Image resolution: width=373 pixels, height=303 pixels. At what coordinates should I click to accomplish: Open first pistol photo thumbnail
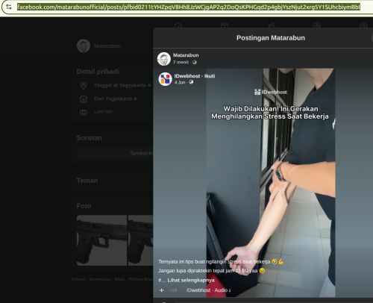pyautogui.click(x=101, y=240)
